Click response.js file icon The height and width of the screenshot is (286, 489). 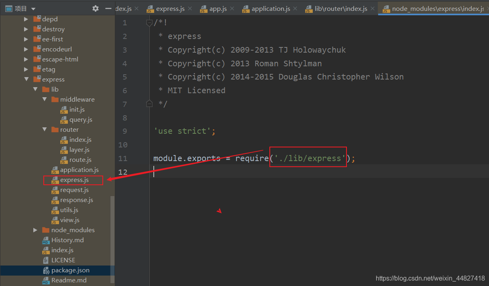pos(55,200)
